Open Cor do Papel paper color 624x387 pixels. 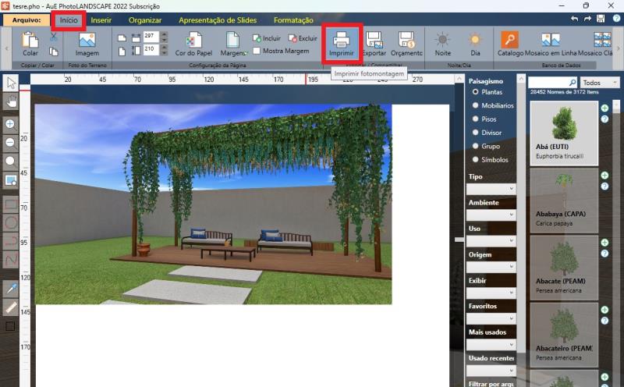193,44
